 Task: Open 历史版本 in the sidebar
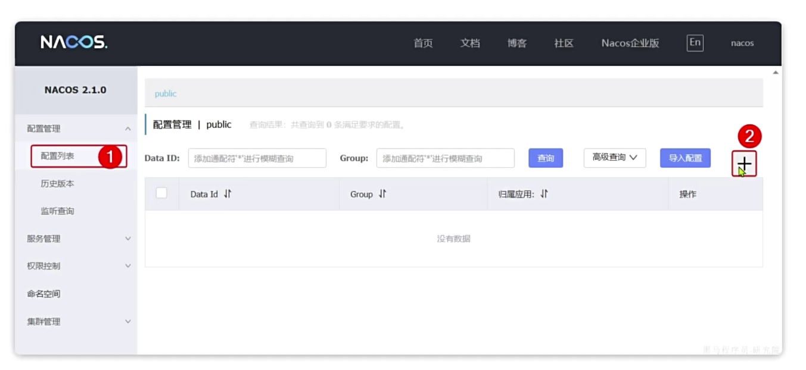pyautogui.click(x=58, y=184)
